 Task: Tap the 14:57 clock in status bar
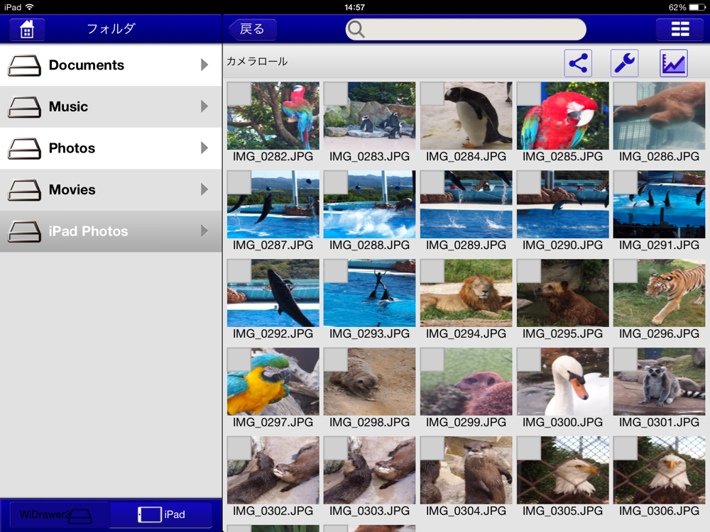tap(354, 7)
